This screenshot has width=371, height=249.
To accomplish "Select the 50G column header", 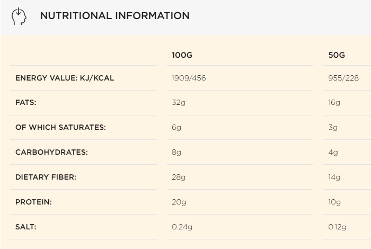I will (x=337, y=55).
